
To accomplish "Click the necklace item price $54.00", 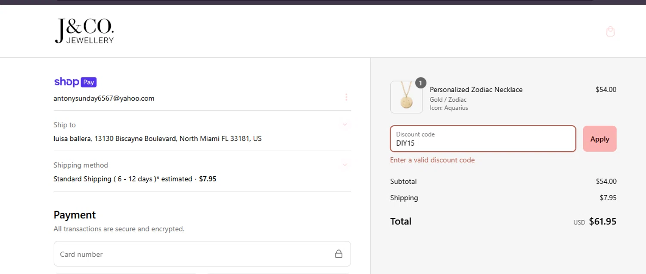I will pos(606,90).
